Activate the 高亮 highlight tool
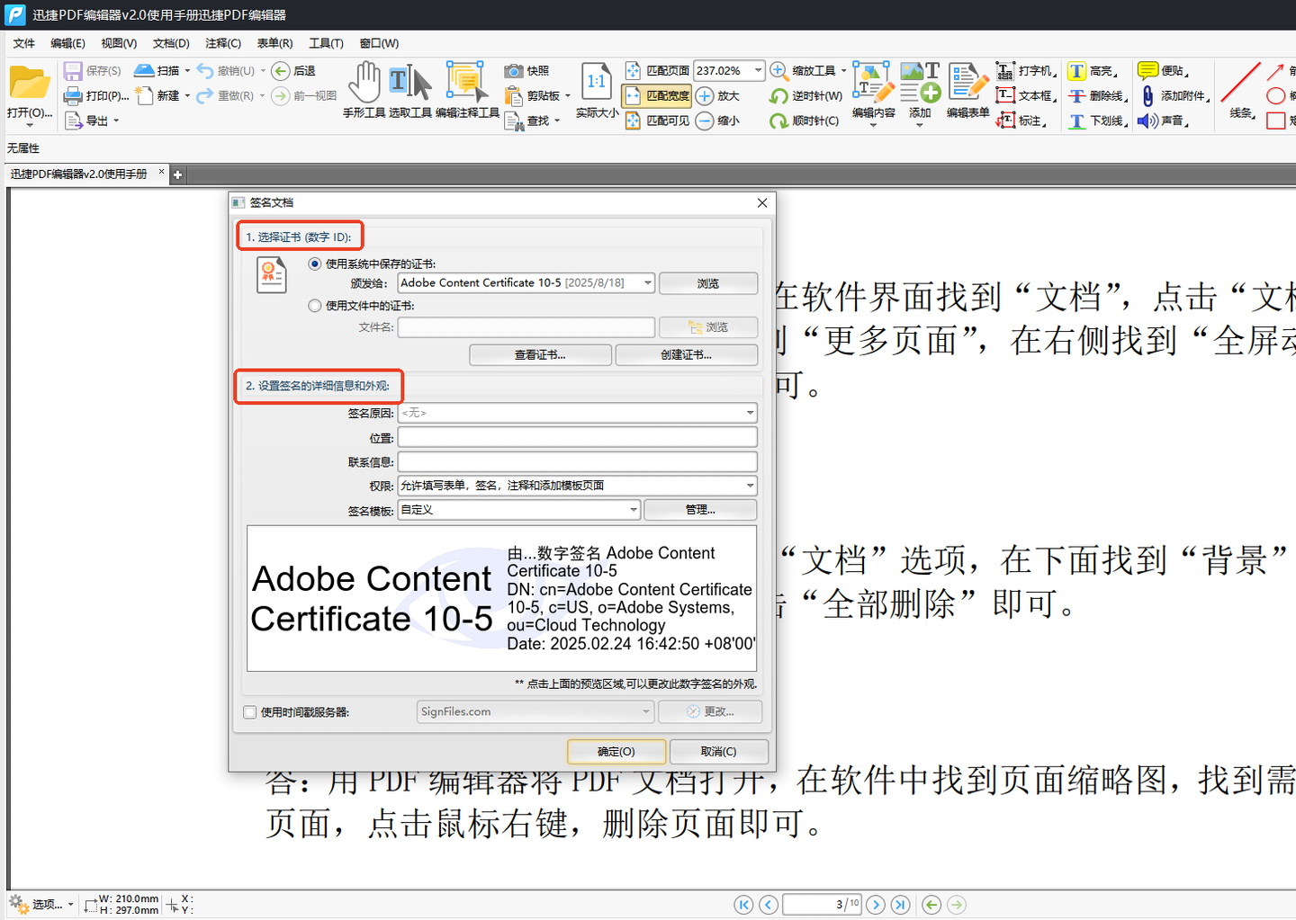1296x920 pixels. pyautogui.click(x=1092, y=70)
